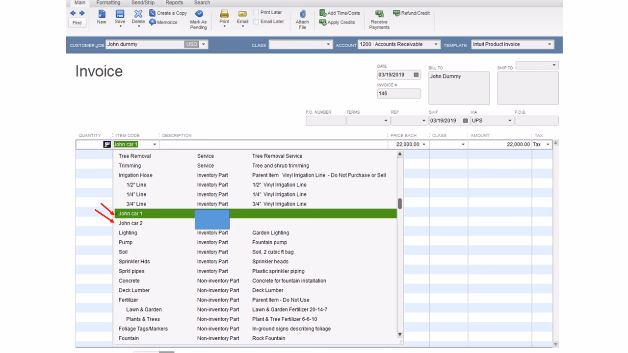Go to previous invoice with left arrow
The height and width of the screenshot is (353, 628).
[x=73, y=13]
